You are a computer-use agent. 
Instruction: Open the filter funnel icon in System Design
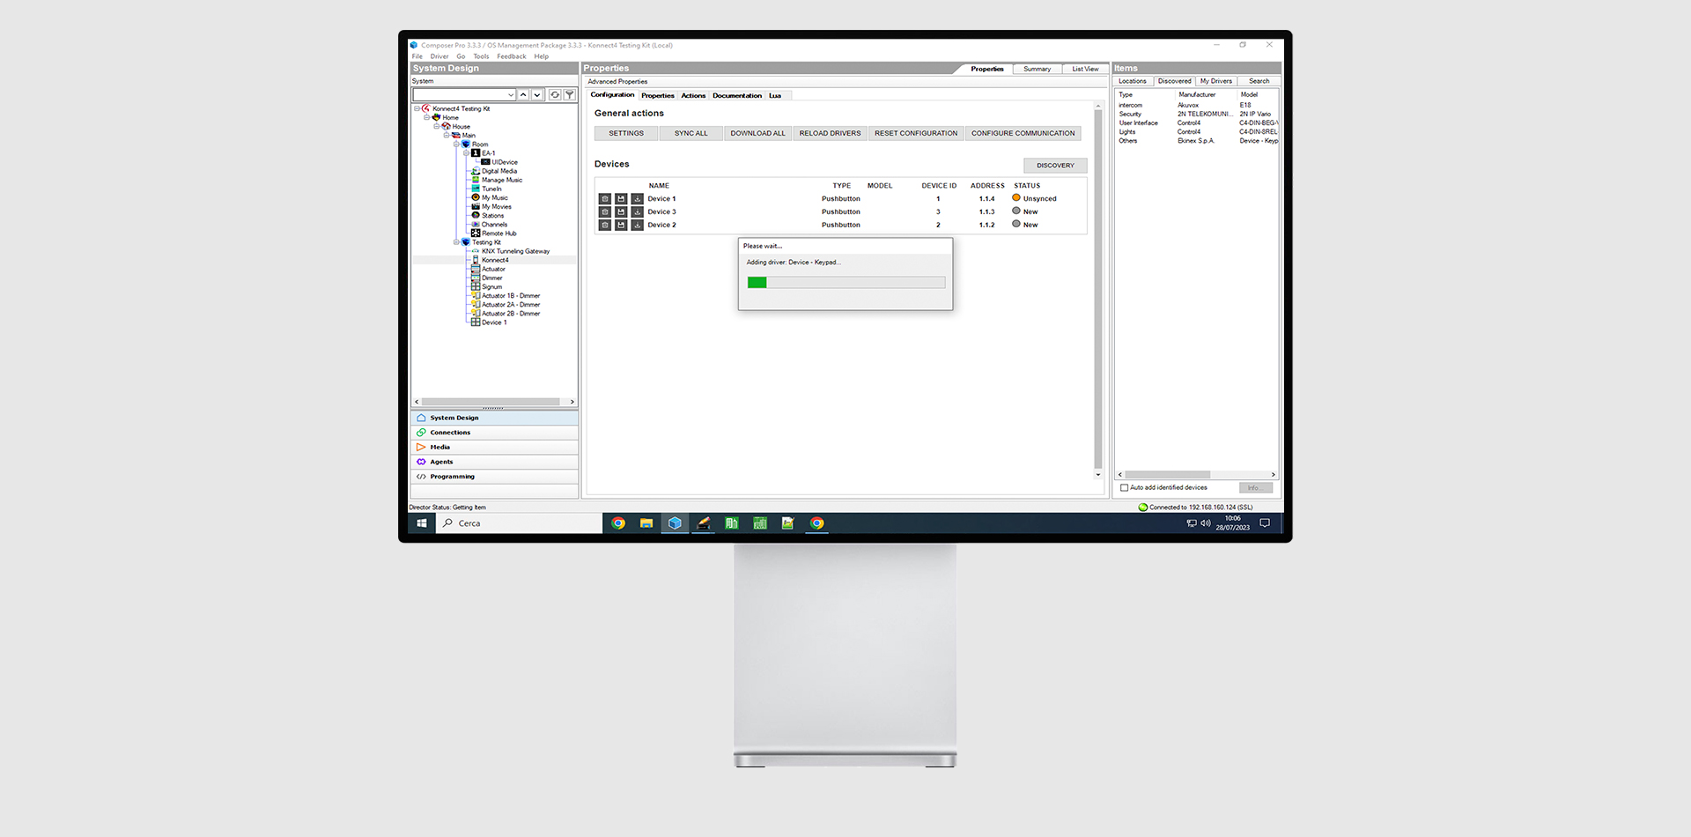click(570, 94)
